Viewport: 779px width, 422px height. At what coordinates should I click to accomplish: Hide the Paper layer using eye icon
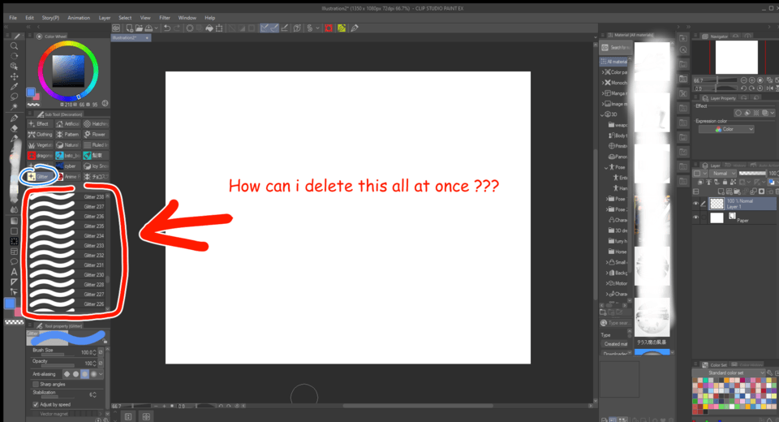pos(695,217)
